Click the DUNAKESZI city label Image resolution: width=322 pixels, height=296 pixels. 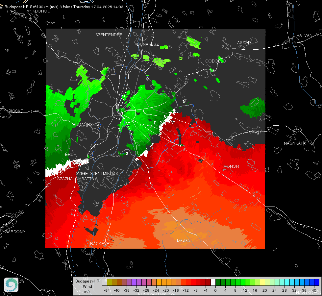pyautogui.click(x=148, y=44)
